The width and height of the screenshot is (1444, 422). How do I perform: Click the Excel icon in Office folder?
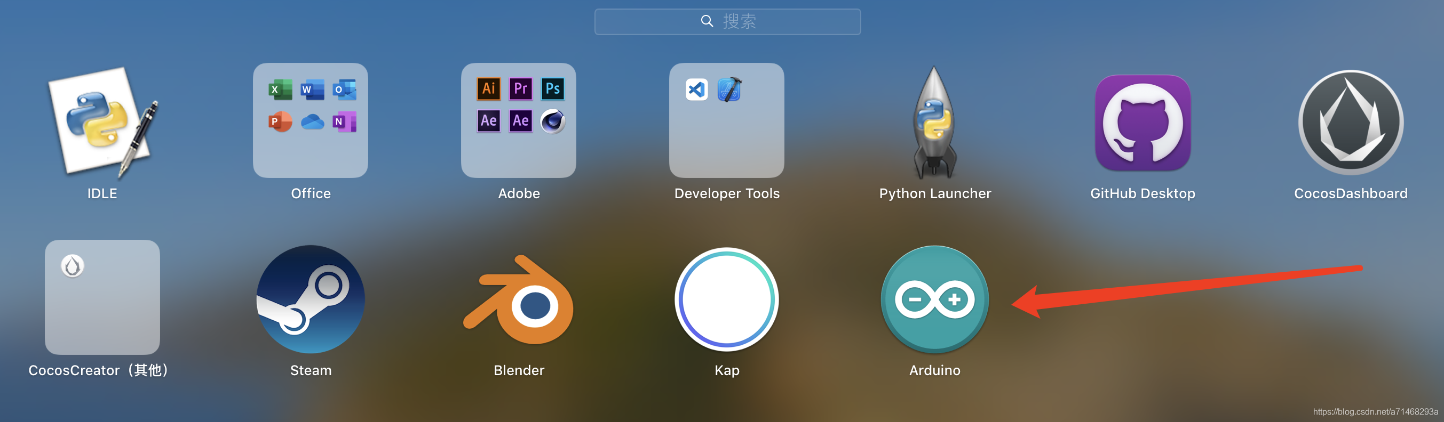pos(280,90)
